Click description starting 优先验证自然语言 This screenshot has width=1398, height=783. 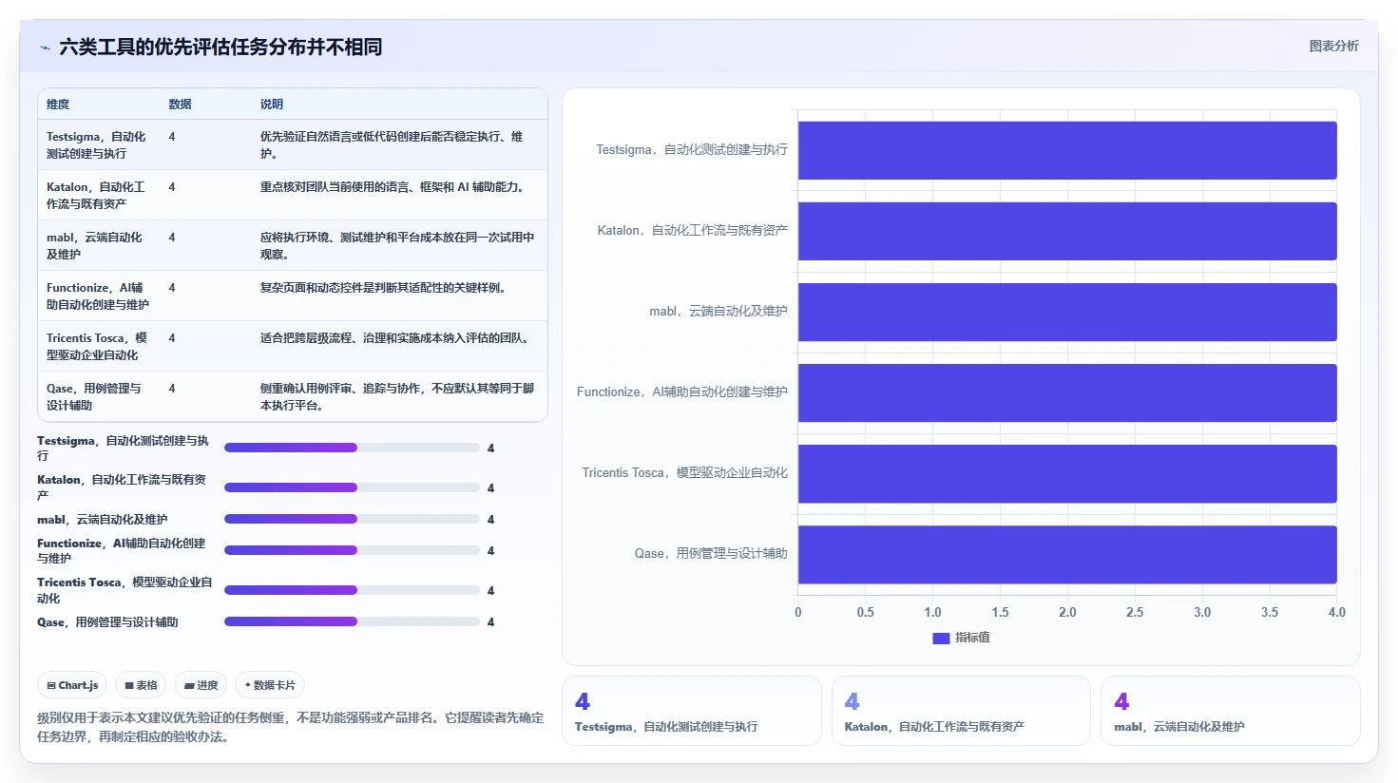pyautogui.click(x=393, y=144)
